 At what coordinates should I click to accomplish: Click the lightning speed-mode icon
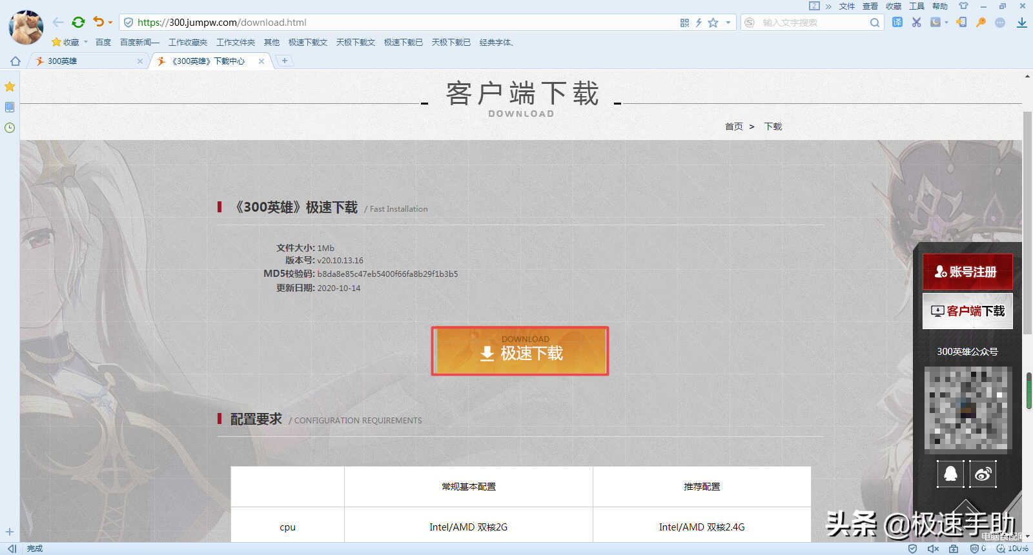[699, 23]
